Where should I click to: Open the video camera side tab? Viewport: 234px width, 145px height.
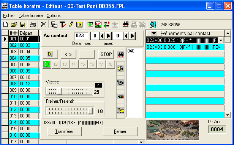pos(120,83)
